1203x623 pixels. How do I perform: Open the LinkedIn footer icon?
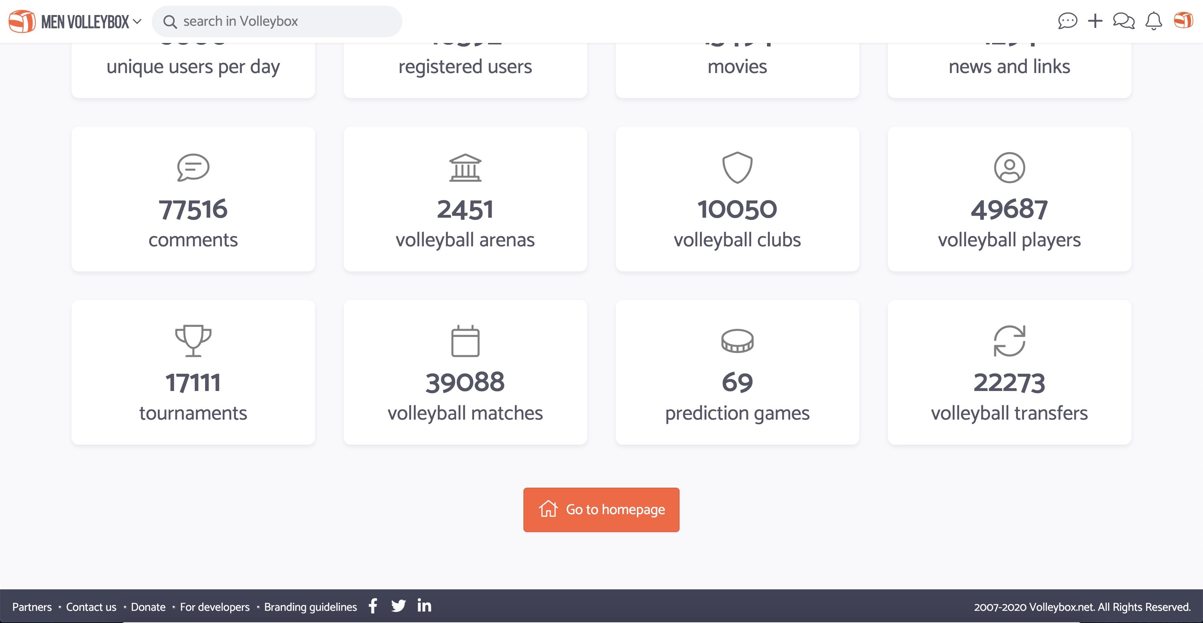[424, 606]
